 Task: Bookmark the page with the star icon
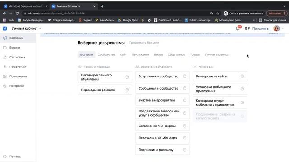click(x=218, y=13)
